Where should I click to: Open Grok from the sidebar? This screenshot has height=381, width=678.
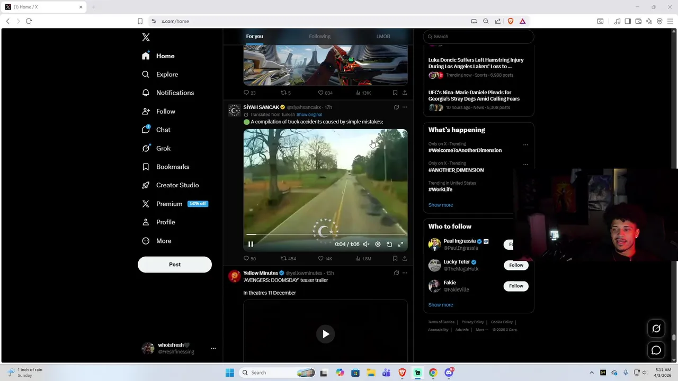156,149
